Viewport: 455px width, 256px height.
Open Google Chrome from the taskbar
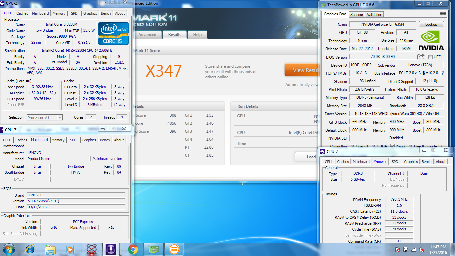[x=133, y=249]
